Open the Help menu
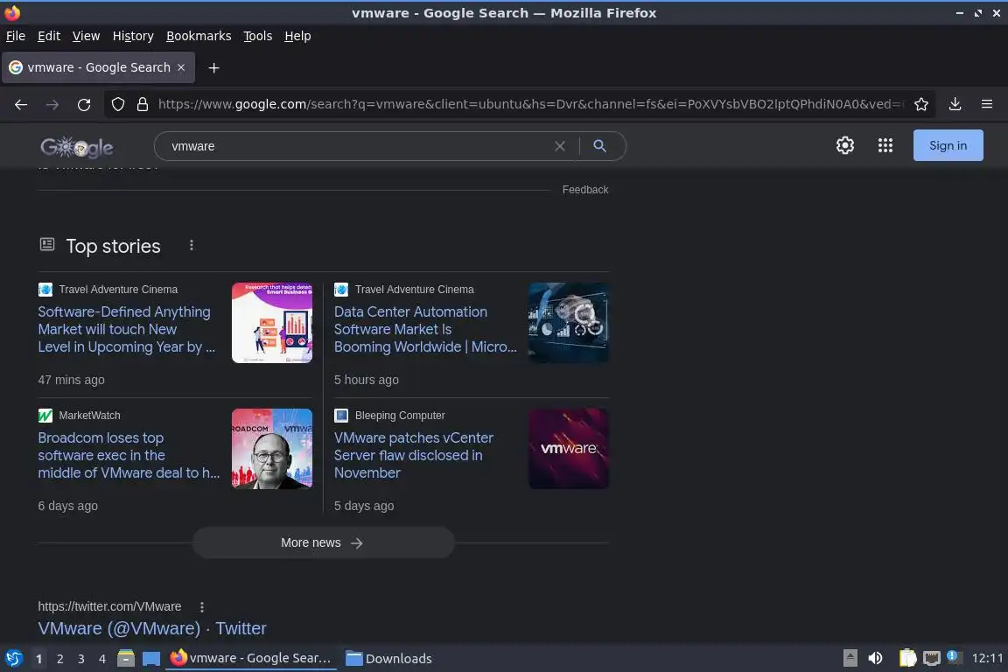Viewport: 1008px width, 672px height. 297,36
